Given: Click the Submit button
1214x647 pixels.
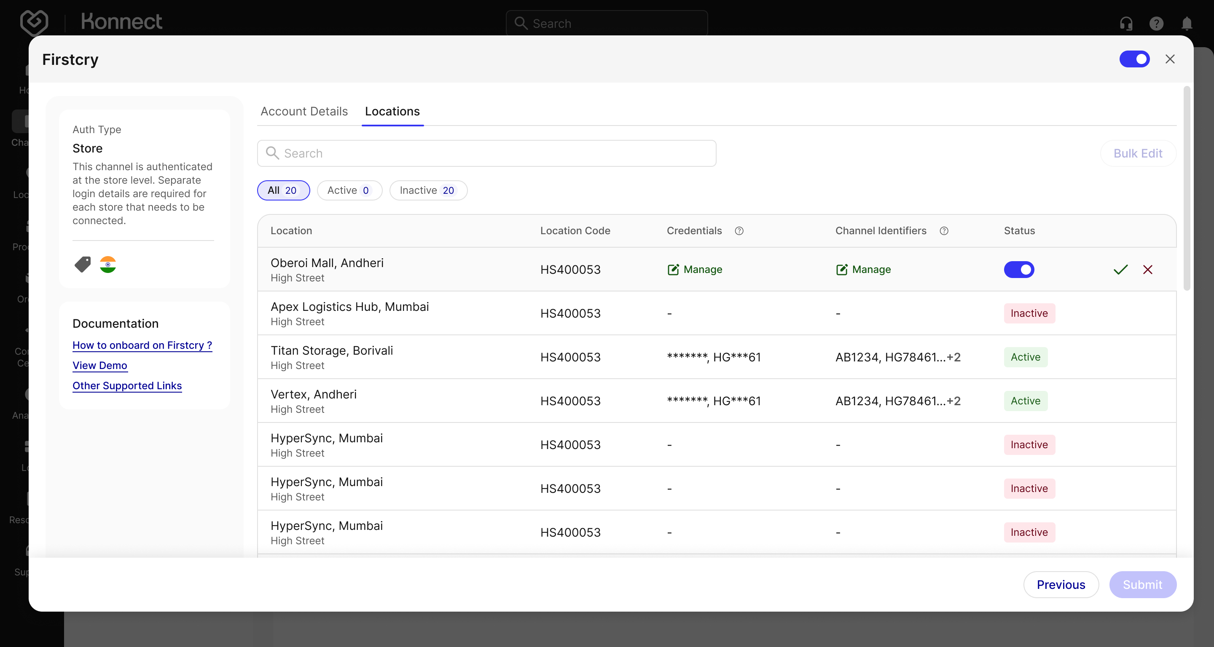Looking at the screenshot, I should pos(1142,584).
